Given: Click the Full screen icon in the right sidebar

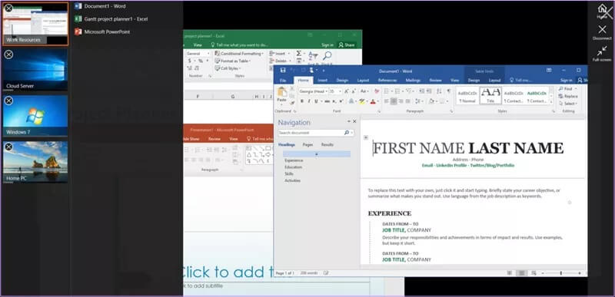Looking at the screenshot, I should [602, 51].
